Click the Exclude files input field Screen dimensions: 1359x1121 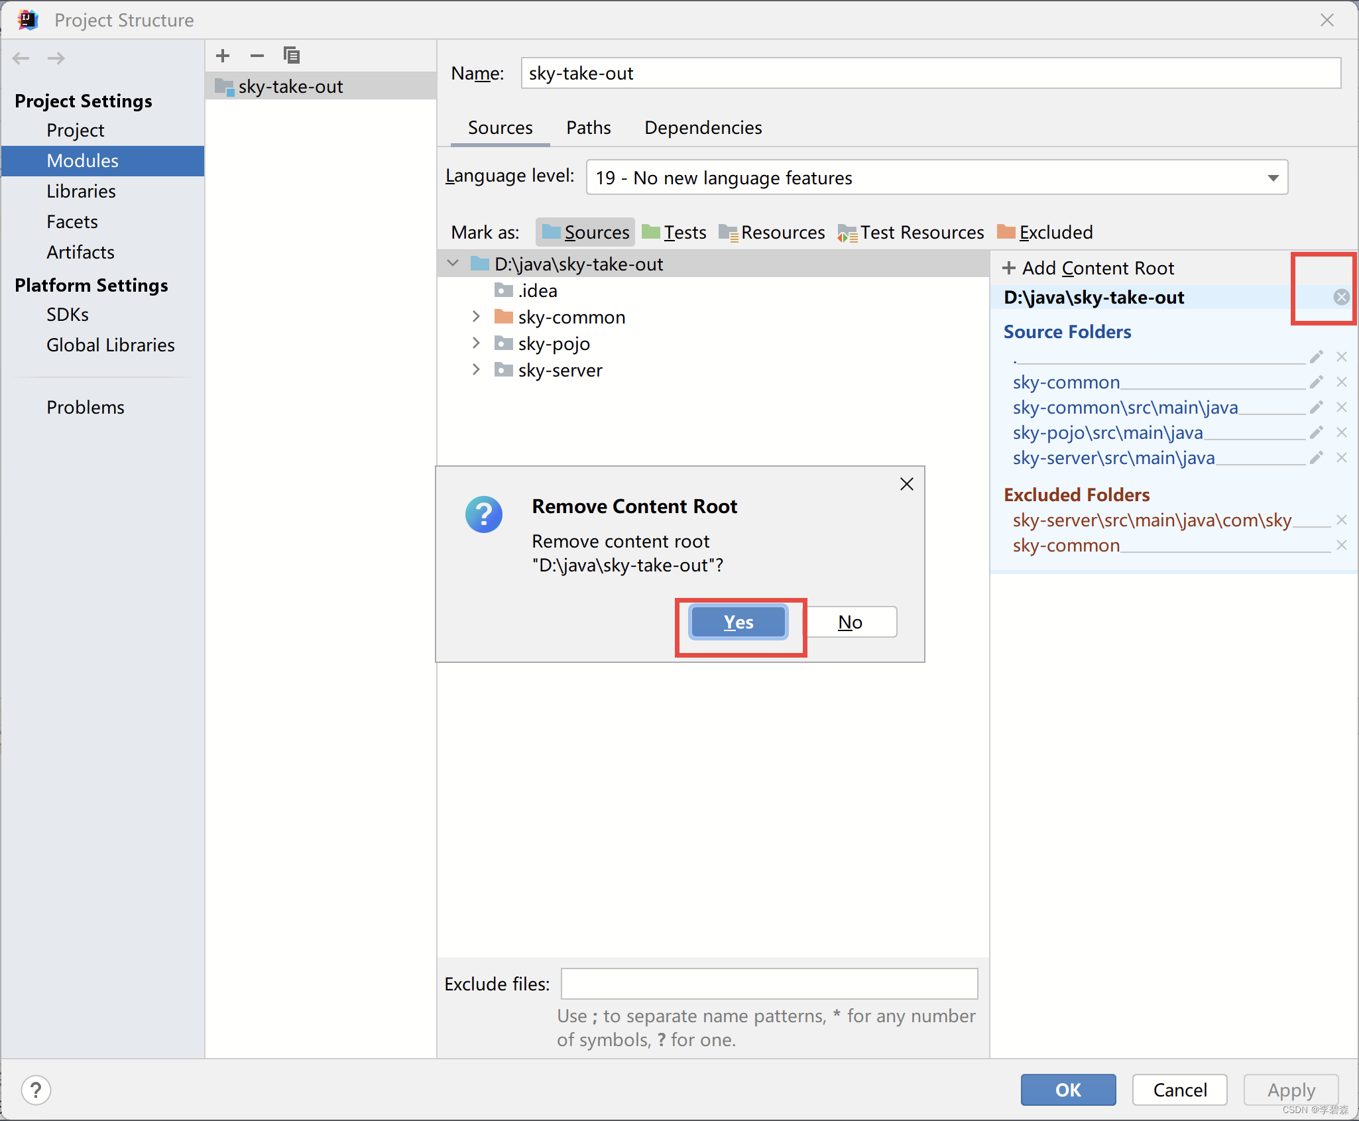coord(769,984)
